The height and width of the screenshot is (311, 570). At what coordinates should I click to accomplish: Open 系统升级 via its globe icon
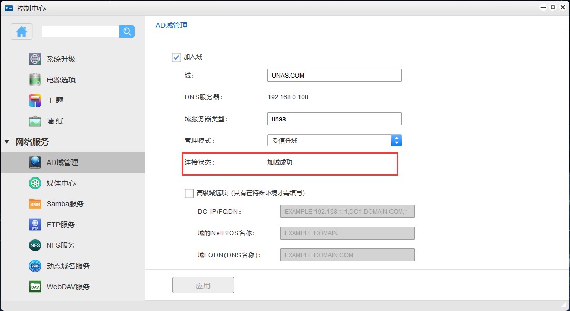(35, 59)
